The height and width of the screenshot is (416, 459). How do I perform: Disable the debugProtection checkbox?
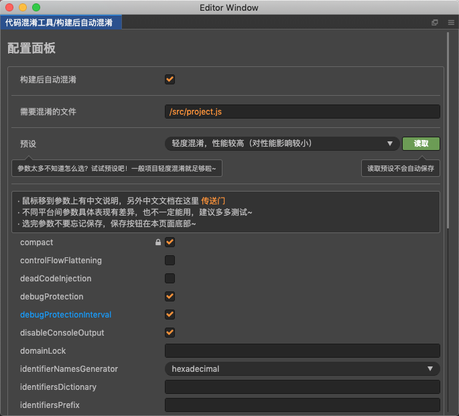[170, 297]
